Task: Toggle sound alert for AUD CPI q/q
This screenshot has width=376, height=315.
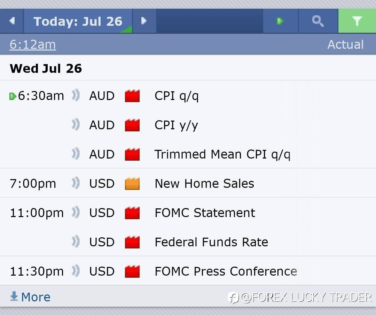Action: click(x=76, y=95)
